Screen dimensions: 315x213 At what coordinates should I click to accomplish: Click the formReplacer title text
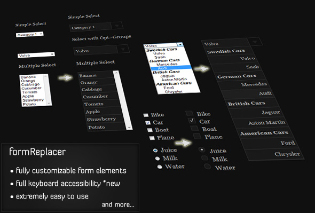click(37, 152)
